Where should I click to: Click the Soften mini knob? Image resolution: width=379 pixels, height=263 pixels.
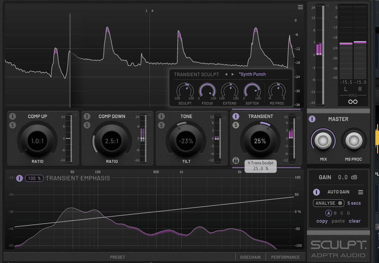[252, 91]
